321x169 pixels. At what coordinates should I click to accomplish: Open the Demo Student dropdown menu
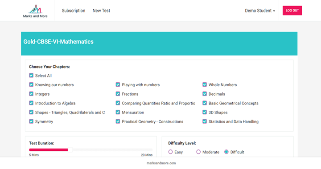coord(260,11)
